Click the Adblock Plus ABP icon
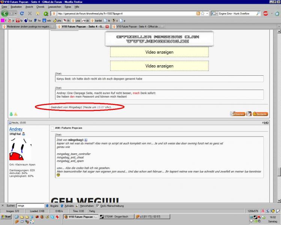This screenshot has height=225, width=281. tap(266, 13)
